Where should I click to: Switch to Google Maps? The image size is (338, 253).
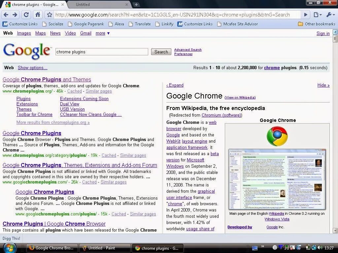pyautogui.click(x=41, y=33)
